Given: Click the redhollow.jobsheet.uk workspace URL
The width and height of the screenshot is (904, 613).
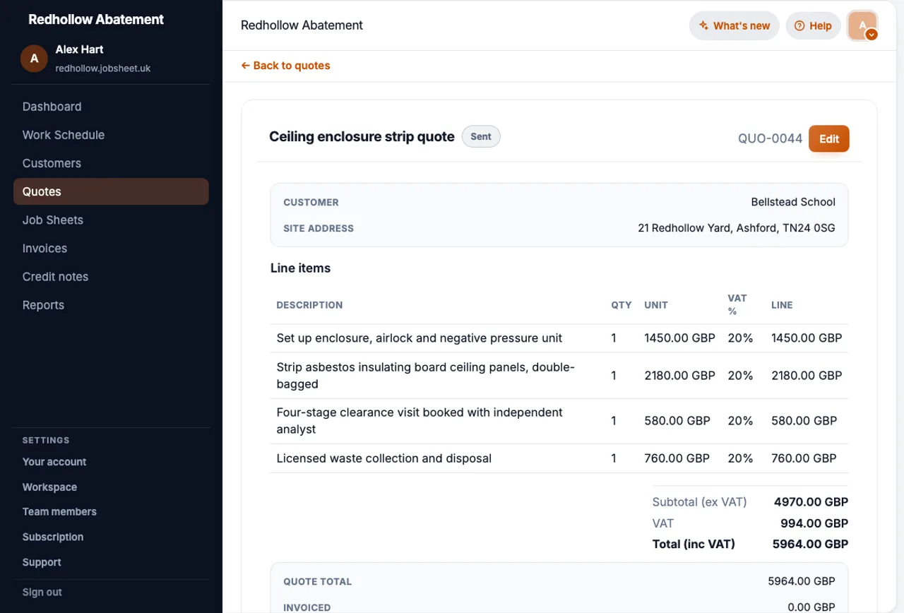Looking at the screenshot, I should point(103,69).
